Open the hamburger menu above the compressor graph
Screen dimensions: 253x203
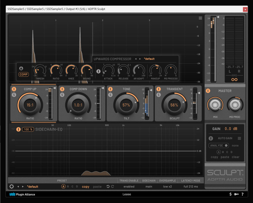point(200,18)
